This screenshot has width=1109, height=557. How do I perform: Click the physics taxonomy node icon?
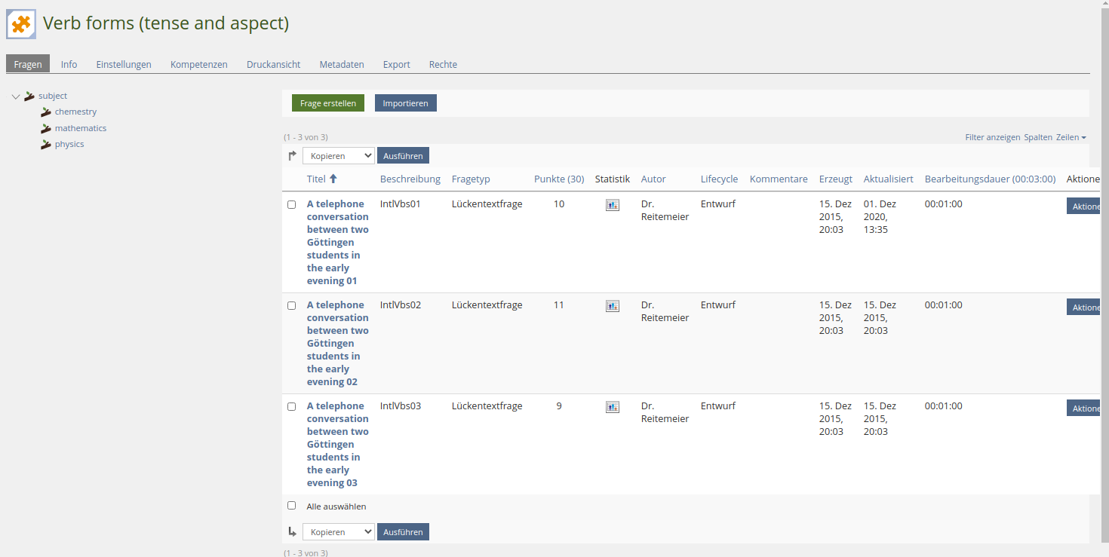pyautogui.click(x=46, y=145)
